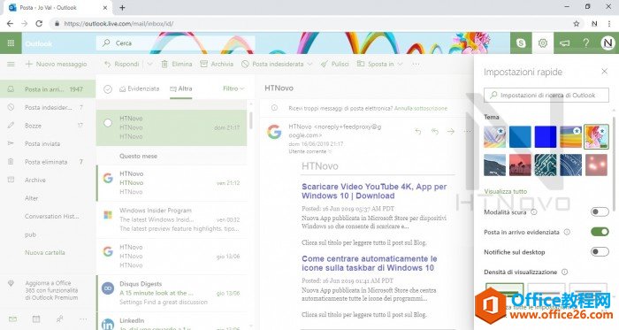Viewport: 619px width, 330px height.
Task: Expand Posta indesiderata toolbar dropdown arrow
Action: tap(309, 64)
